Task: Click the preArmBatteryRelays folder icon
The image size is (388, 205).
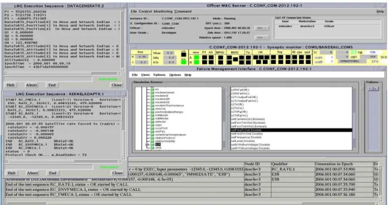Action: click(x=153, y=112)
